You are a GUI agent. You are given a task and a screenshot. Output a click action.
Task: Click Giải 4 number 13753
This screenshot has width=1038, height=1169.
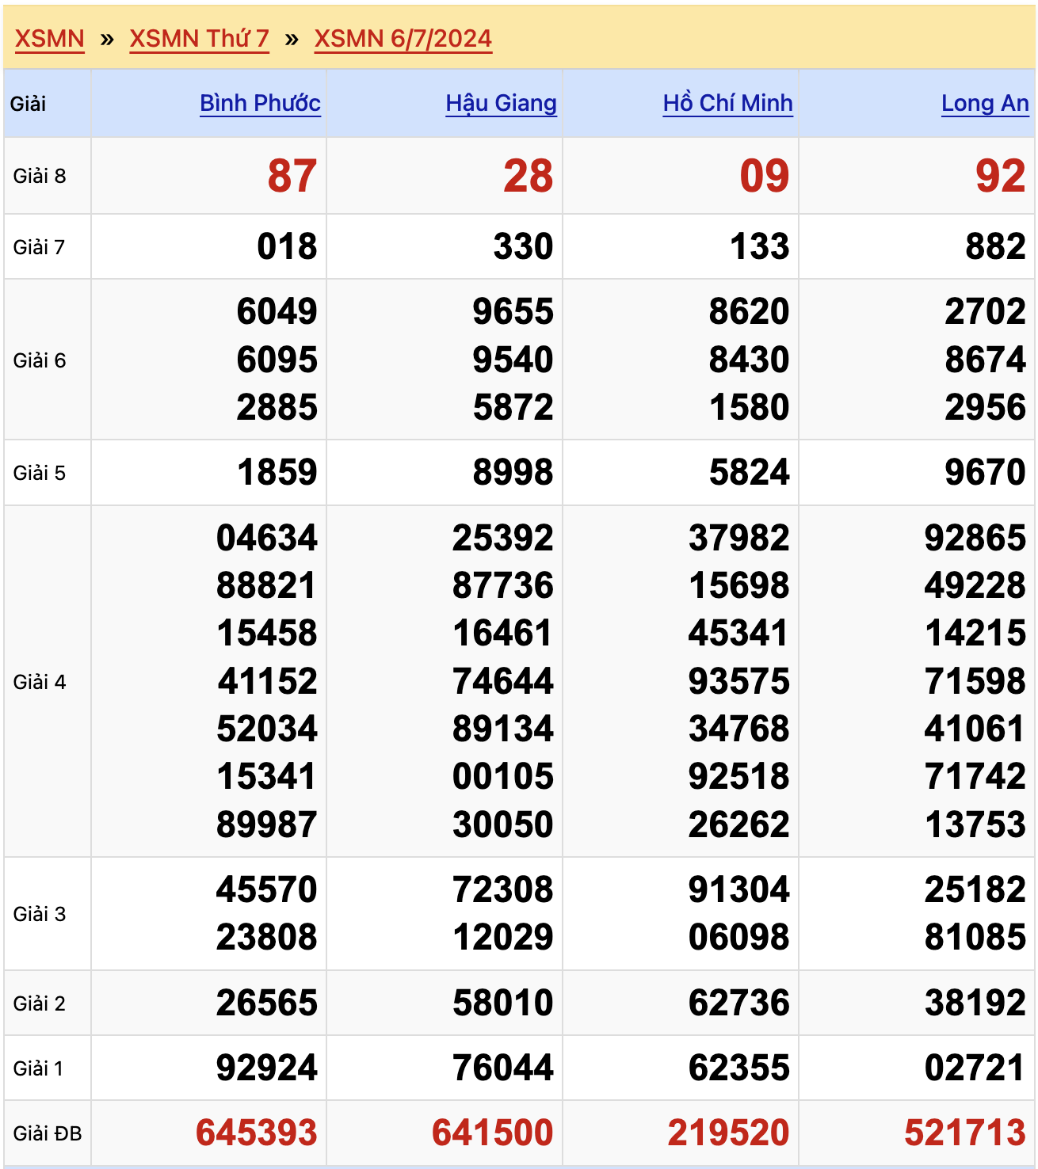tap(975, 824)
